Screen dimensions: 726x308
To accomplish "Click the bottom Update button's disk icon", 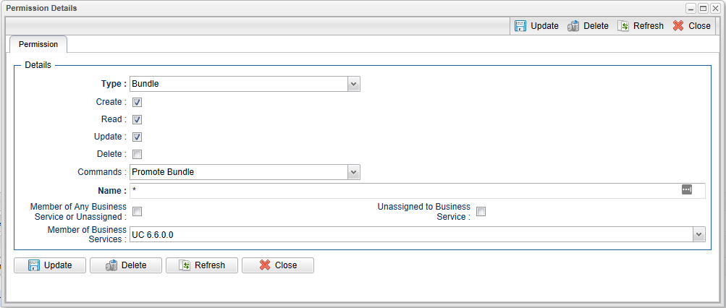I will coord(34,265).
